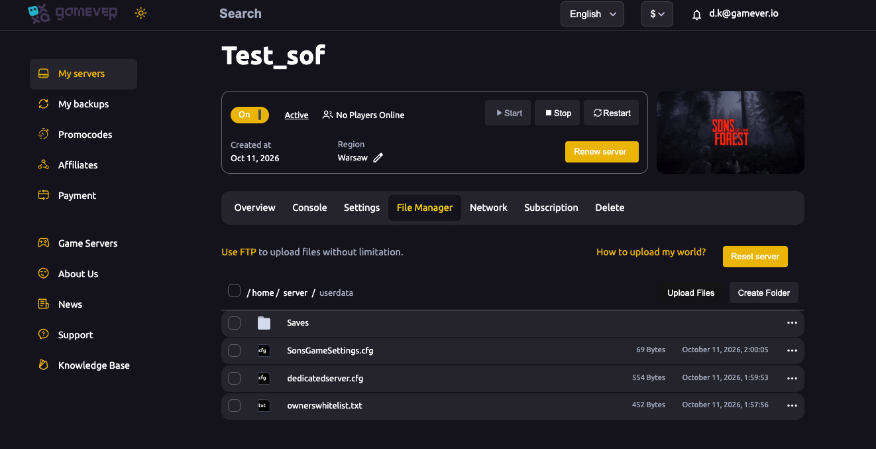Switch to the Settings tab
Viewport: 876px width, 449px height.
[362, 208]
